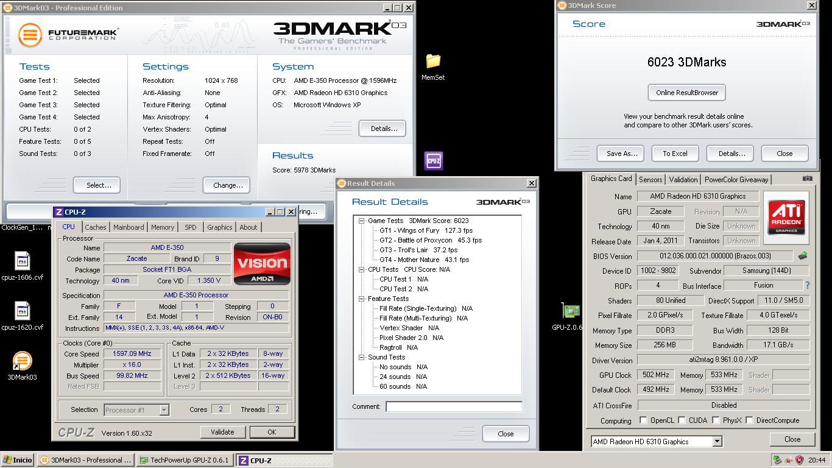Enable the CUDA checkbox in GPU-Z

(x=682, y=420)
